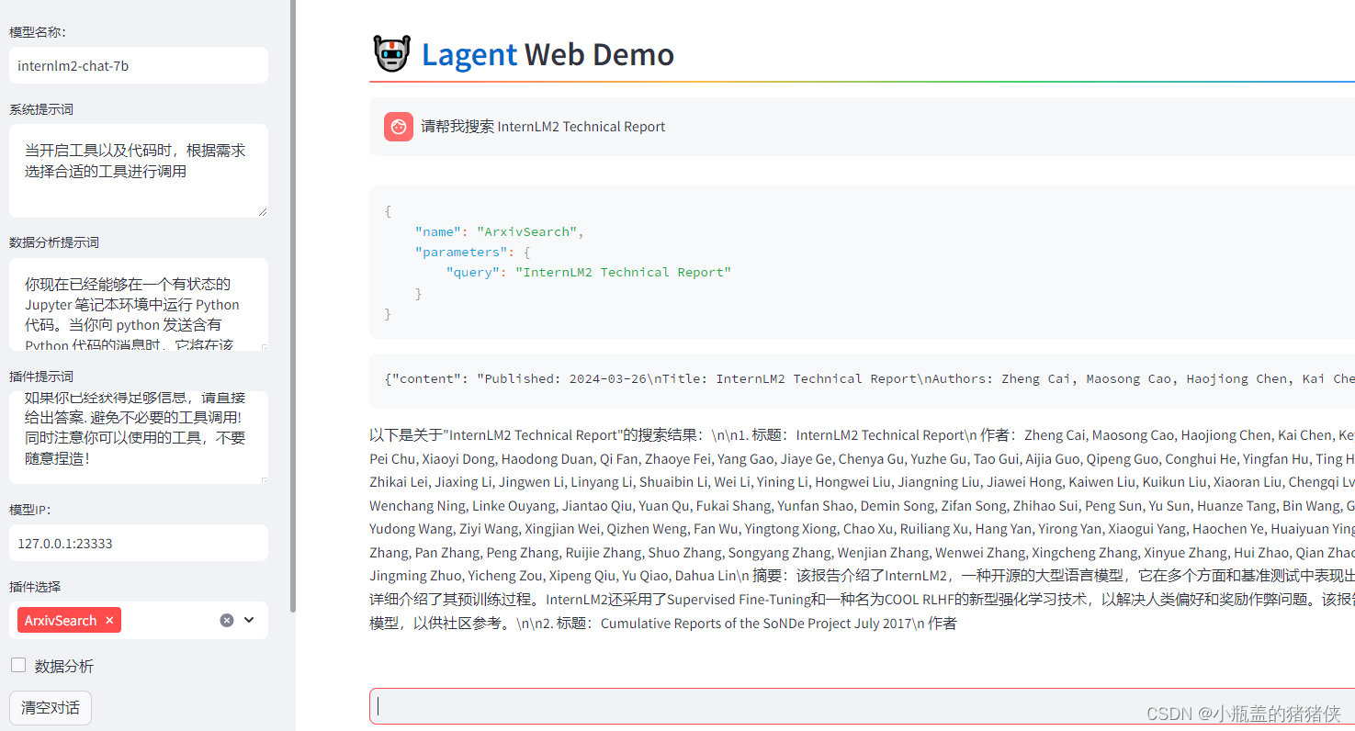Remove the ArxivSearch tag with its x
Image resolution: width=1355 pixels, height=731 pixels.
(109, 621)
